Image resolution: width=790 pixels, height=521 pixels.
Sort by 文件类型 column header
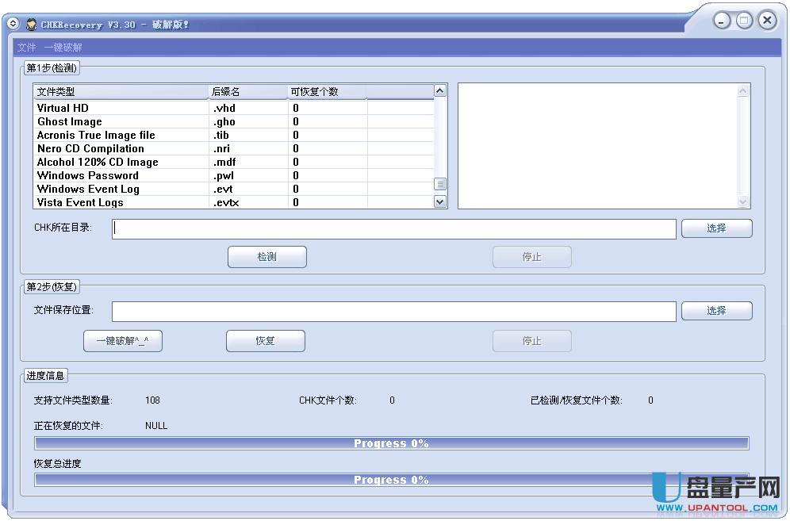point(121,92)
